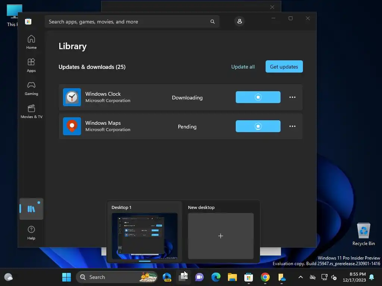This screenshot has width=382, height=286.
Task: Click the Microsoft Store logo icon
Action: tap(28, 22)
